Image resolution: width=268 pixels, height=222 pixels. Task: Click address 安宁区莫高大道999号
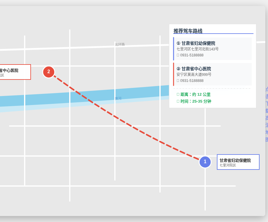[x=194, y=74]
